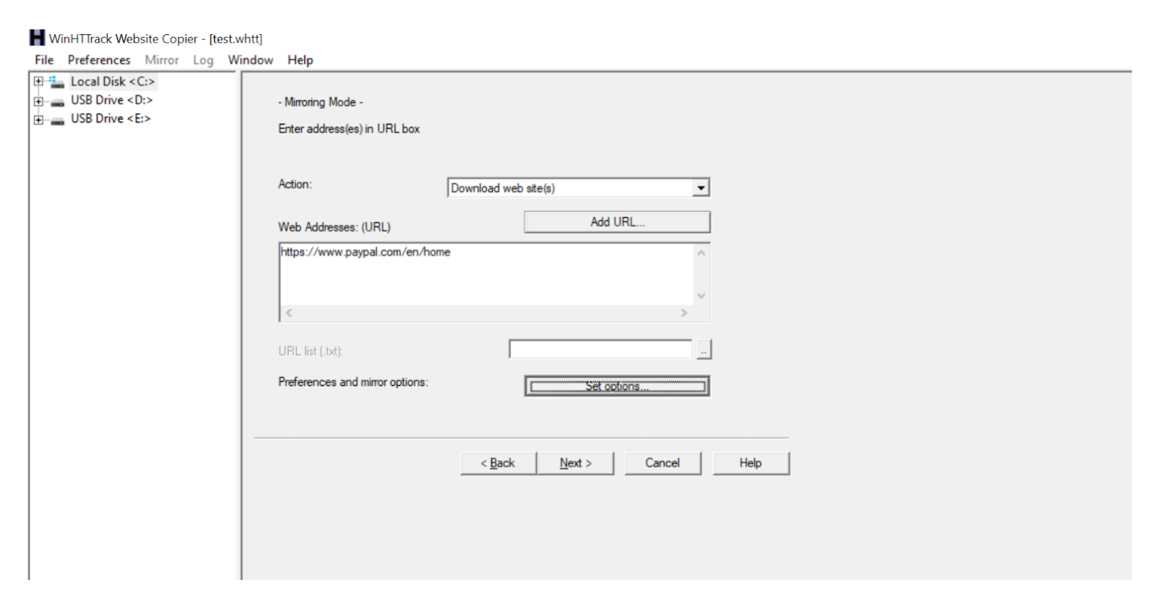Open the Help menu

click(300, 60)
